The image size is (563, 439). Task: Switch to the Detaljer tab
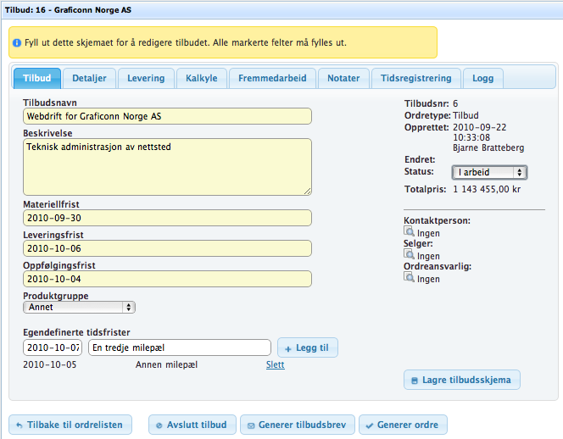(x=87, y=79)
